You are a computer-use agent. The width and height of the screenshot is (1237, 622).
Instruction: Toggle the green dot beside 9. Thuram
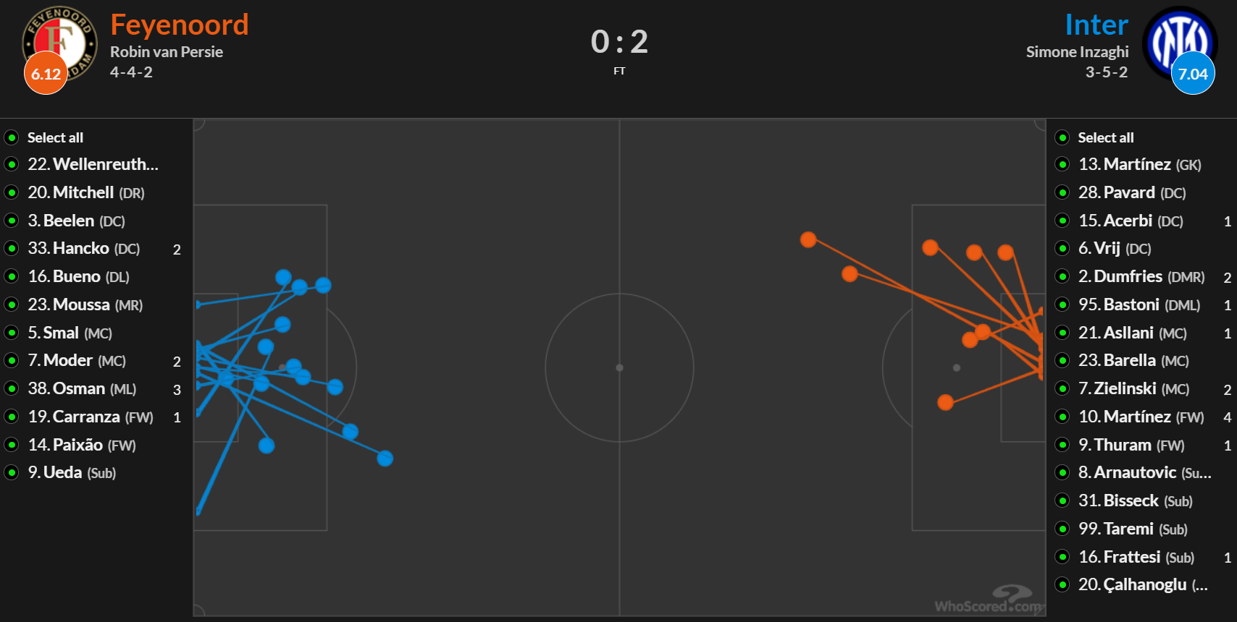coord(1062,445)
